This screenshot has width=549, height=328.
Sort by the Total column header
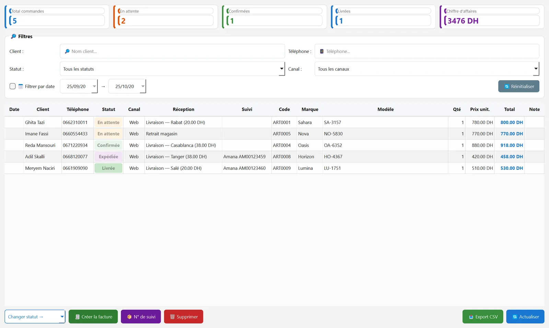tap(509, 109)
